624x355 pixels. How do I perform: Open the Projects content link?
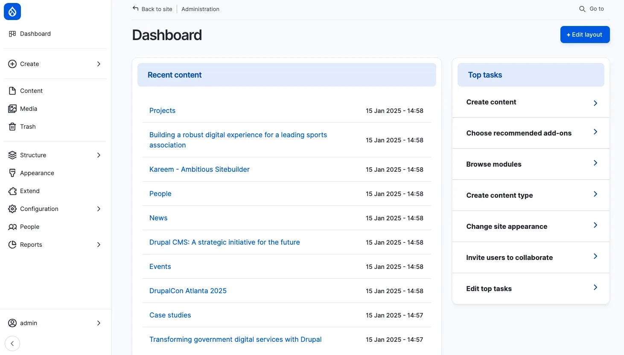(162, 110)
